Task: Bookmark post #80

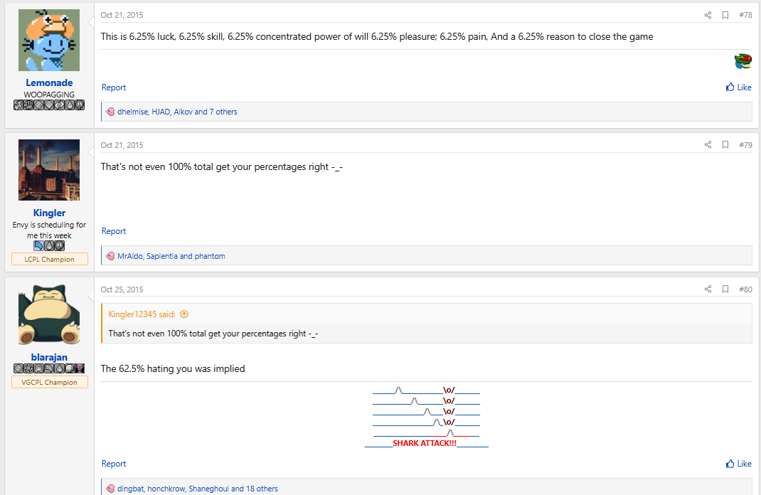Action: (x=725, y=289)
